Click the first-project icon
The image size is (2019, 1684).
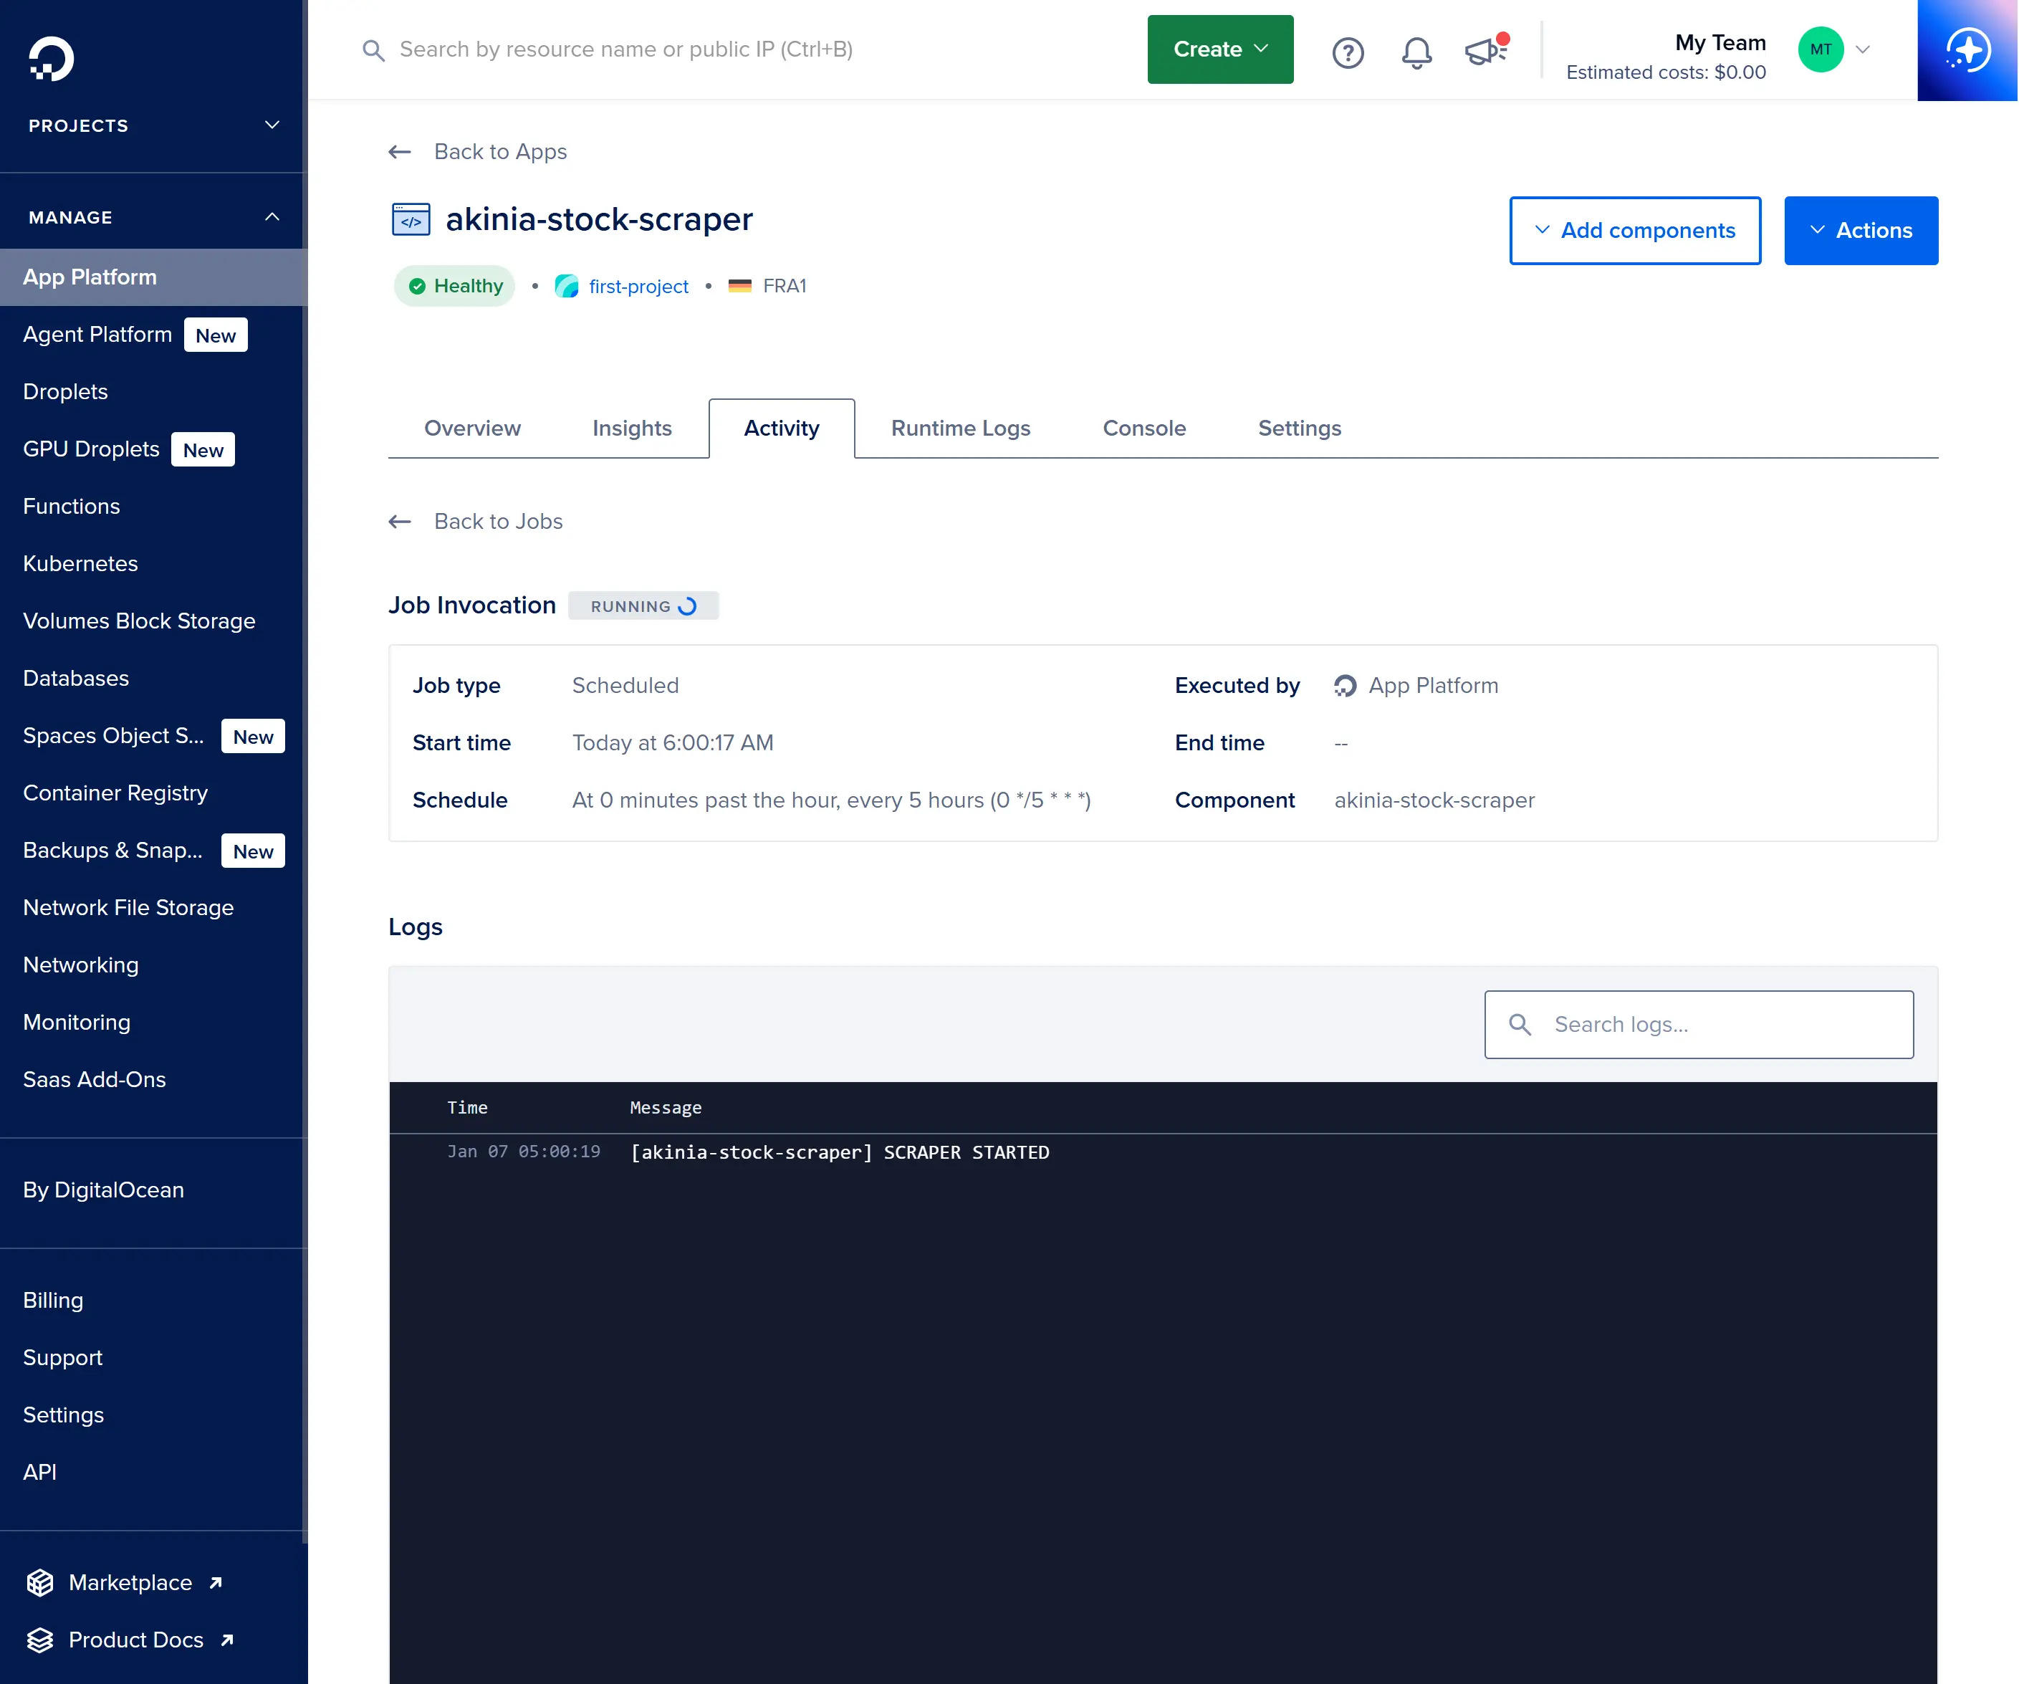(x=566, y=286)
